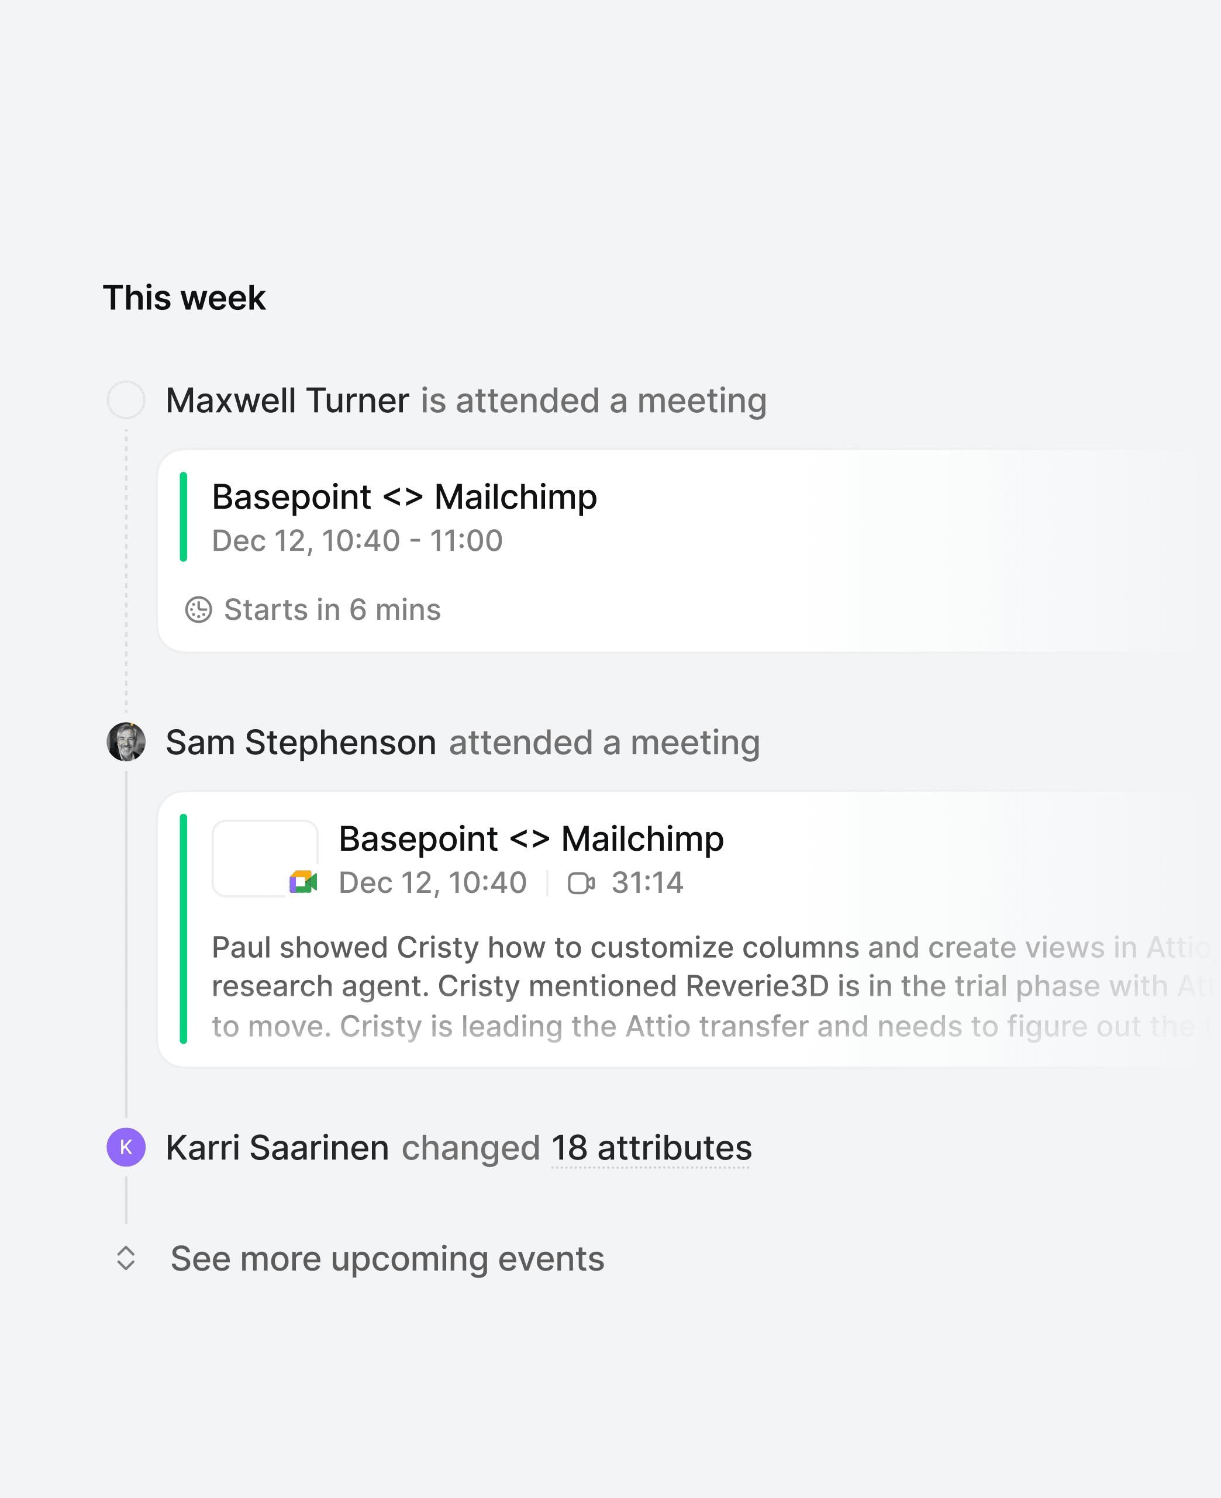Open Maxwell Turner's record name
Screen dimensions: 1221x1498
coord(287,400)
